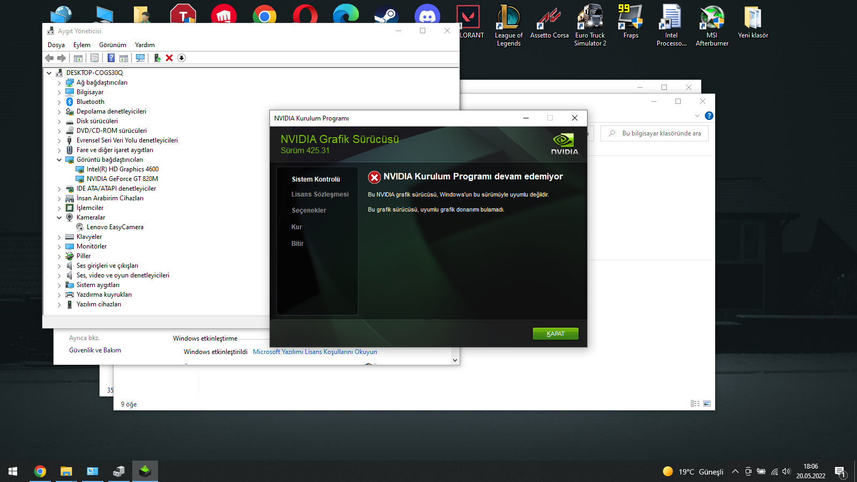Click the Forward arrow in Aygıt Yöneticisi toolbar
The width and height of the screenshot is (857, 482).
[x=62, y=58]
